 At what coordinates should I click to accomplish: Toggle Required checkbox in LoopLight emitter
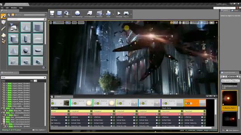pos(159,111)
